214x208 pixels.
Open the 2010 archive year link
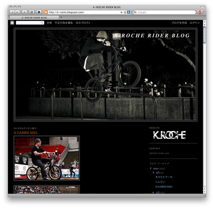click(x=156, y=168)
